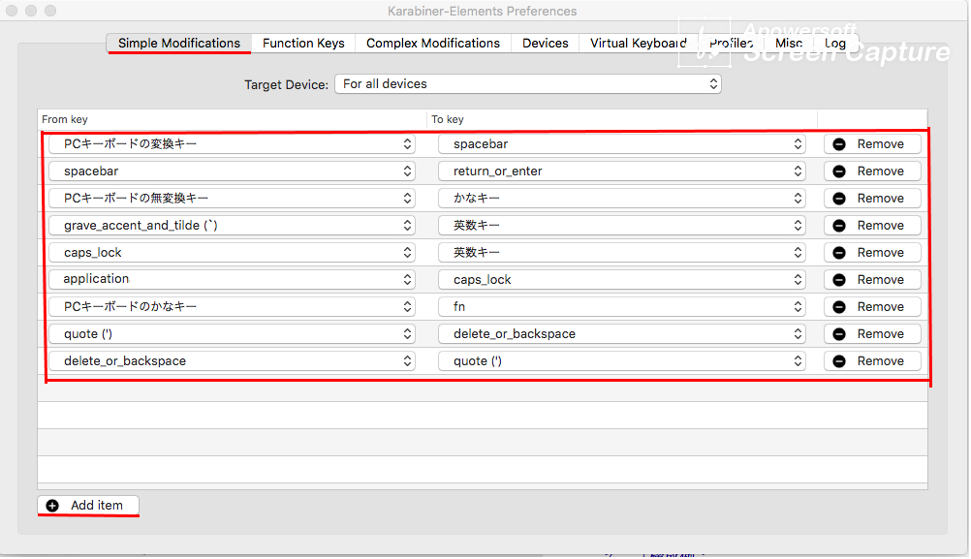Click the red close window button
The width and height of the screenshot is (971, 559).
tap(13, 11)
